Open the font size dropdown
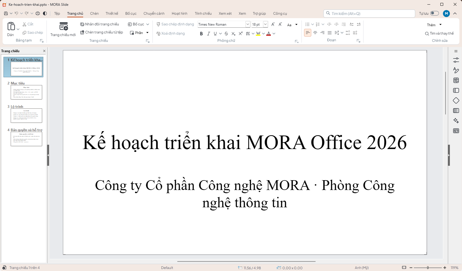This screenshot has height=271, width=462. click(x=265, y=25)
